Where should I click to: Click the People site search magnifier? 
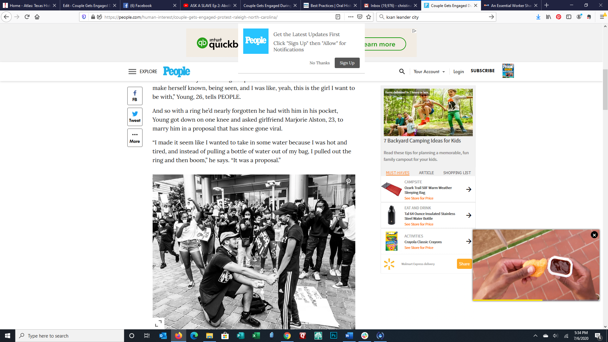(402, 72)
